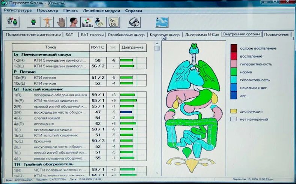Open the Справка menu
This screenshot has width=296, height=184.
[x=133, y=11]
